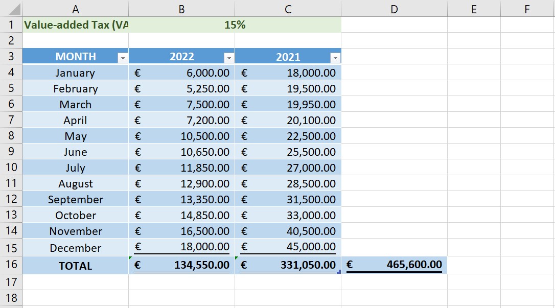
Task: Open the 2022 column filter dropdown
Action: (229, 58)
